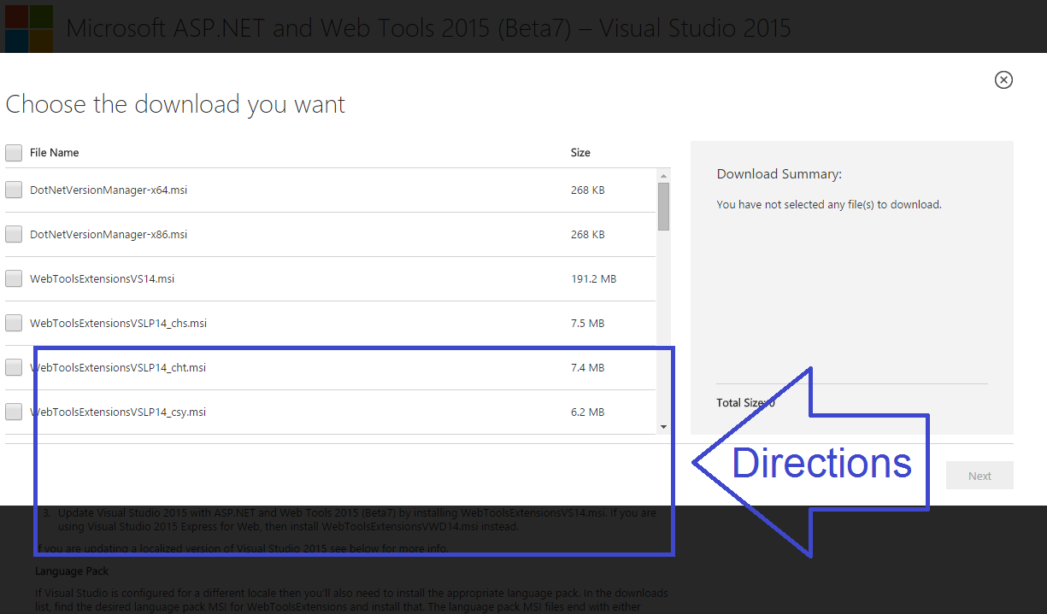Click the "Download Summary:" heading
1047x614 pixels.
coord(779,174)
